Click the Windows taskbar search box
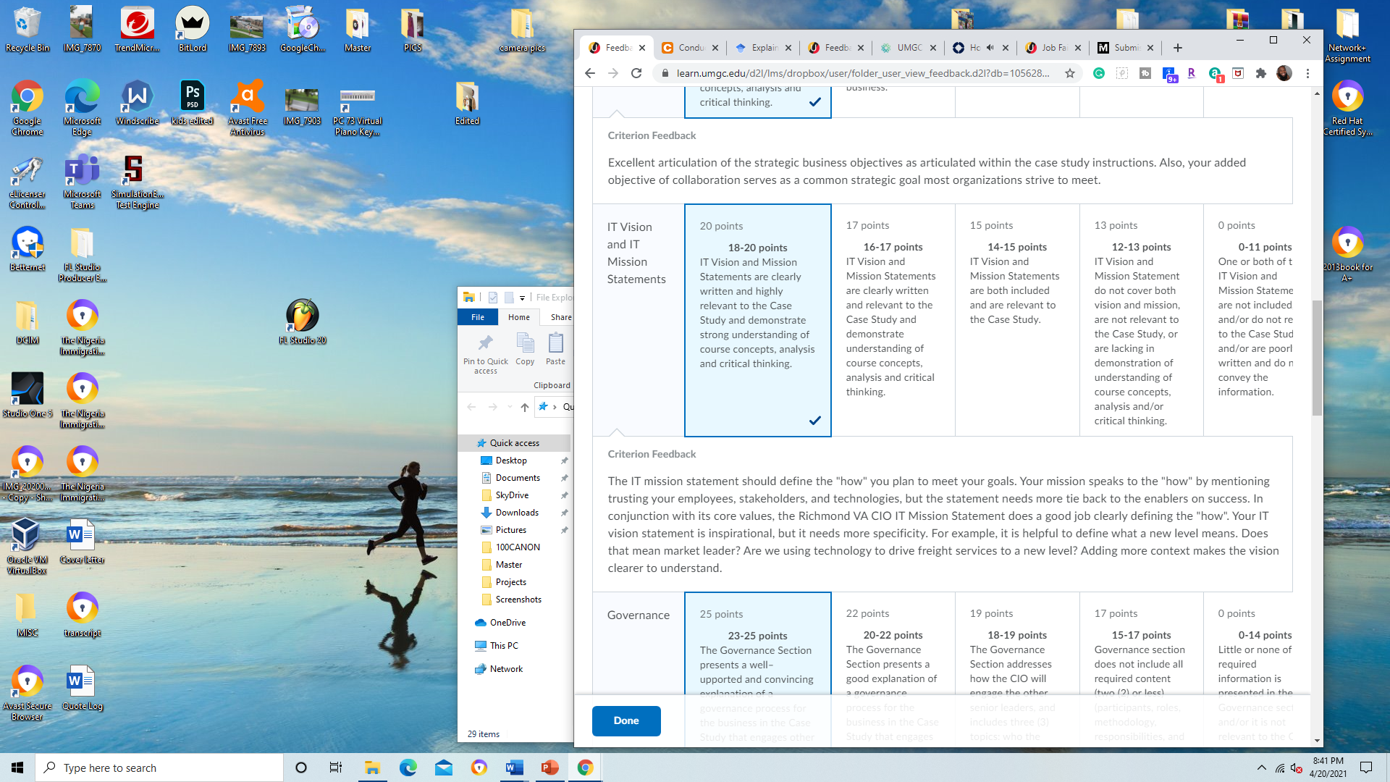Screen dimensions: 1390x782 (159, 768)
